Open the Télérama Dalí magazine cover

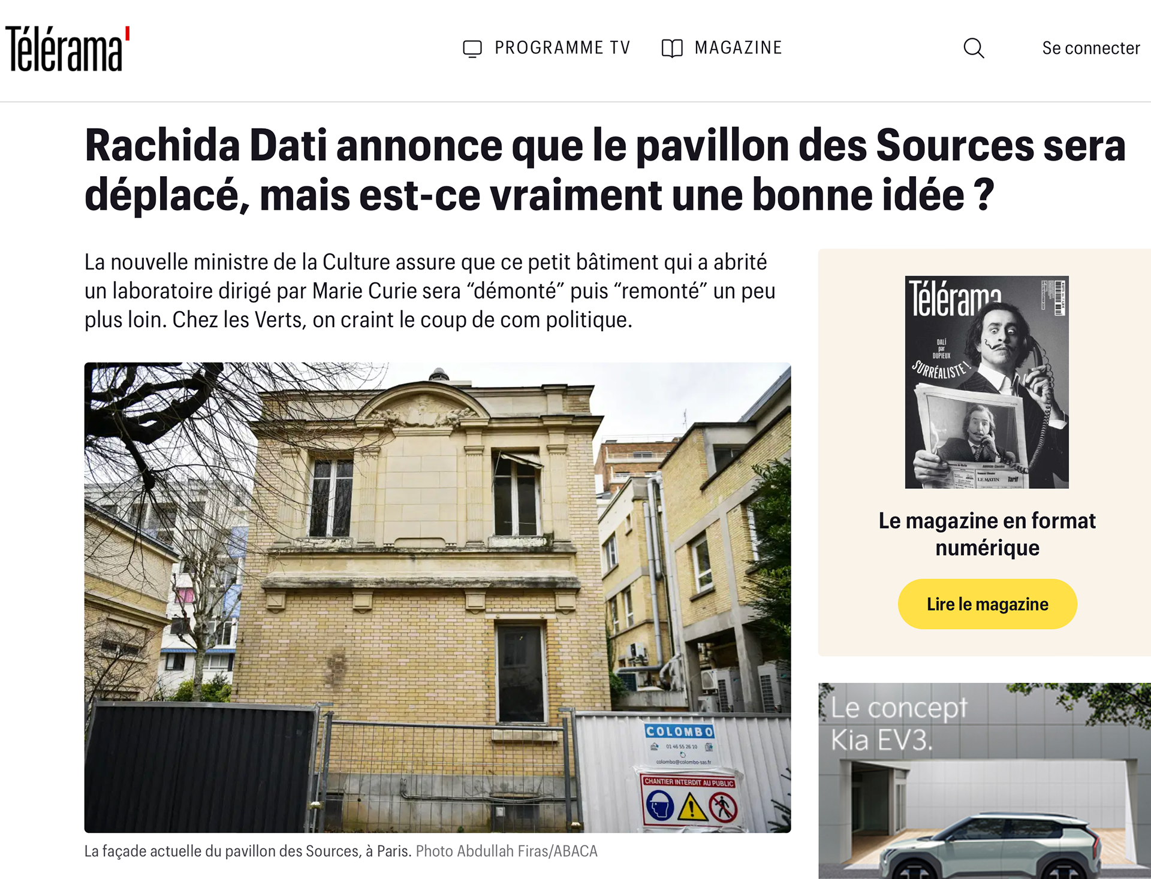click(987, 382)
